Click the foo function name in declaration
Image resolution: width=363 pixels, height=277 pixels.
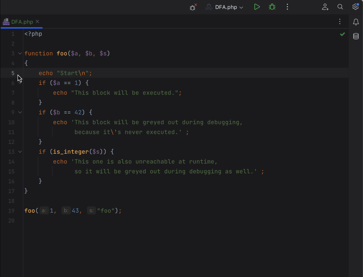tap(62, 53)
